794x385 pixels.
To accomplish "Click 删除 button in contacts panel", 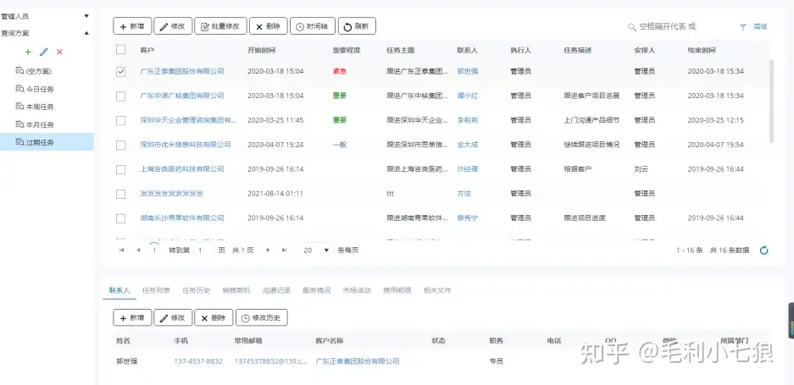I will pyautogui.click(x=214, y=317).
